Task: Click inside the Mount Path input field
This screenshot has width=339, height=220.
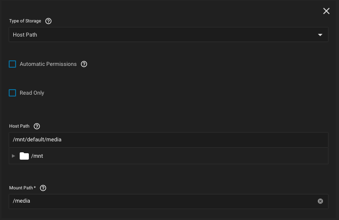Action: tap(160, 201)
